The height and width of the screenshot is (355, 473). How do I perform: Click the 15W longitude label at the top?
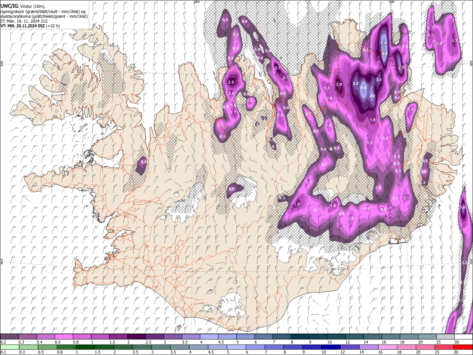coord(391,2)
